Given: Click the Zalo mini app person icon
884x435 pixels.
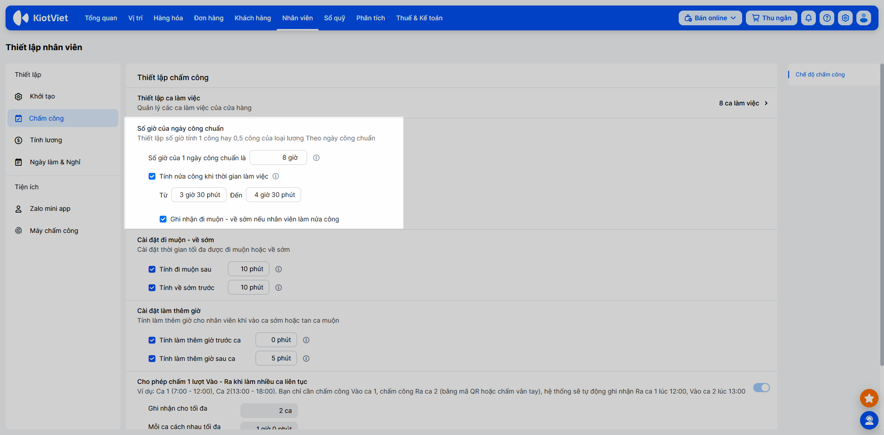Looking at the screenshot, I should tap(18, 209).
